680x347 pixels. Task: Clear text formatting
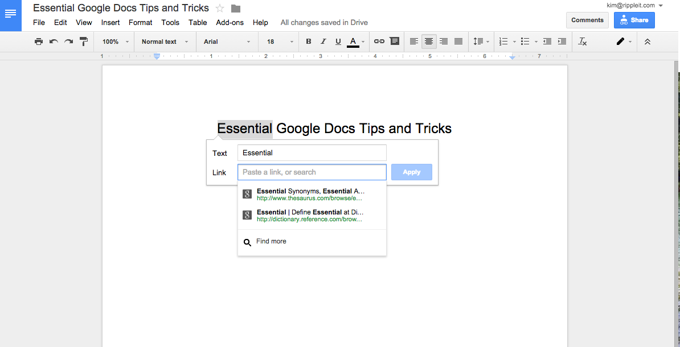click(x=583, y=42)
